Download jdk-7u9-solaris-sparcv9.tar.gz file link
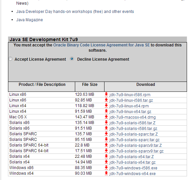Screen dimensions: 193x180 136,151
